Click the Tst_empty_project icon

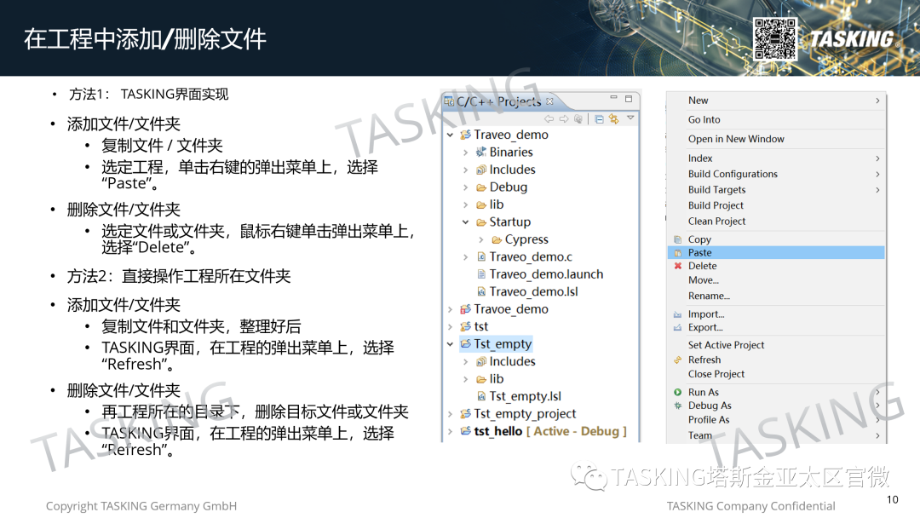point(465,414)
